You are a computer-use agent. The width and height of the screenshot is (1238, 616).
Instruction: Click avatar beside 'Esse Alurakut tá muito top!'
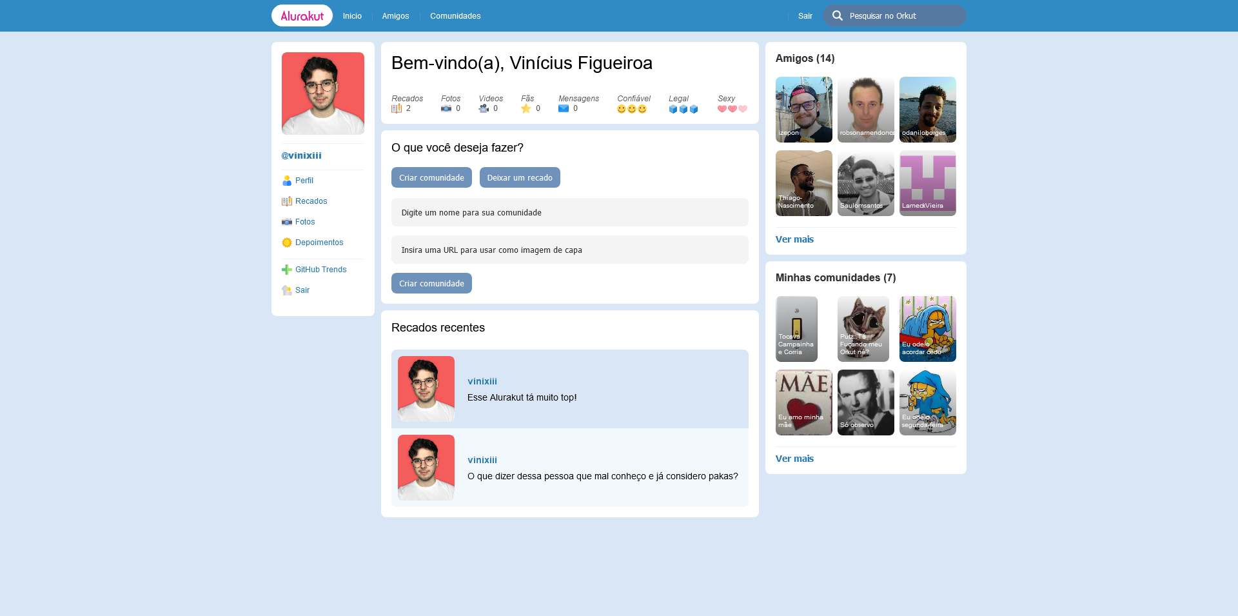point(426,389)
